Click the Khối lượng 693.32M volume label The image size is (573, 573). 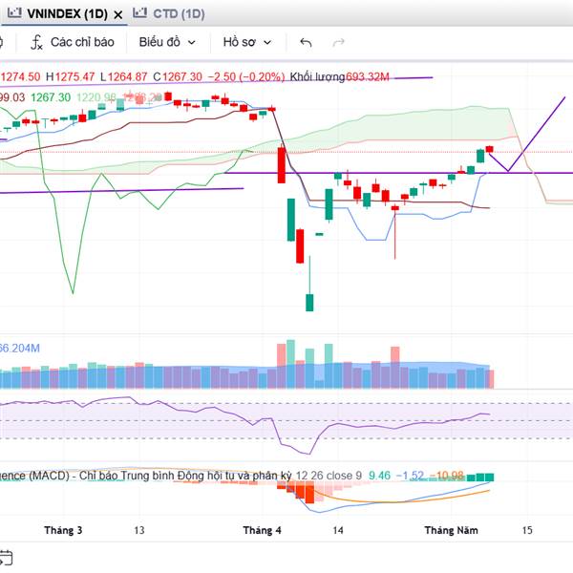[x=339, y=77]
